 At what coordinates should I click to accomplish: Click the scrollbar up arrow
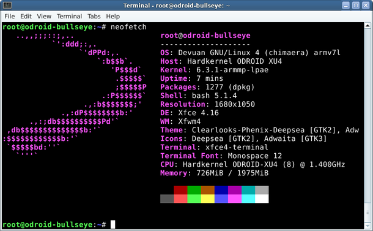tap(367, 25)
